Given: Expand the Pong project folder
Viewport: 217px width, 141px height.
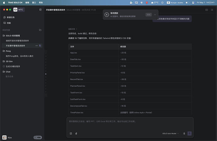Looking at the screenshot, I should (x=7, y=51).
